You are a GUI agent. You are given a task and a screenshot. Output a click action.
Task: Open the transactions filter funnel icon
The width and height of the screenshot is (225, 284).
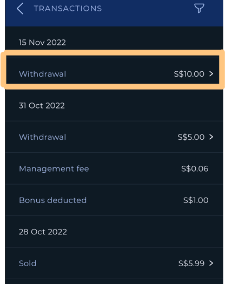tap(199, 8)
